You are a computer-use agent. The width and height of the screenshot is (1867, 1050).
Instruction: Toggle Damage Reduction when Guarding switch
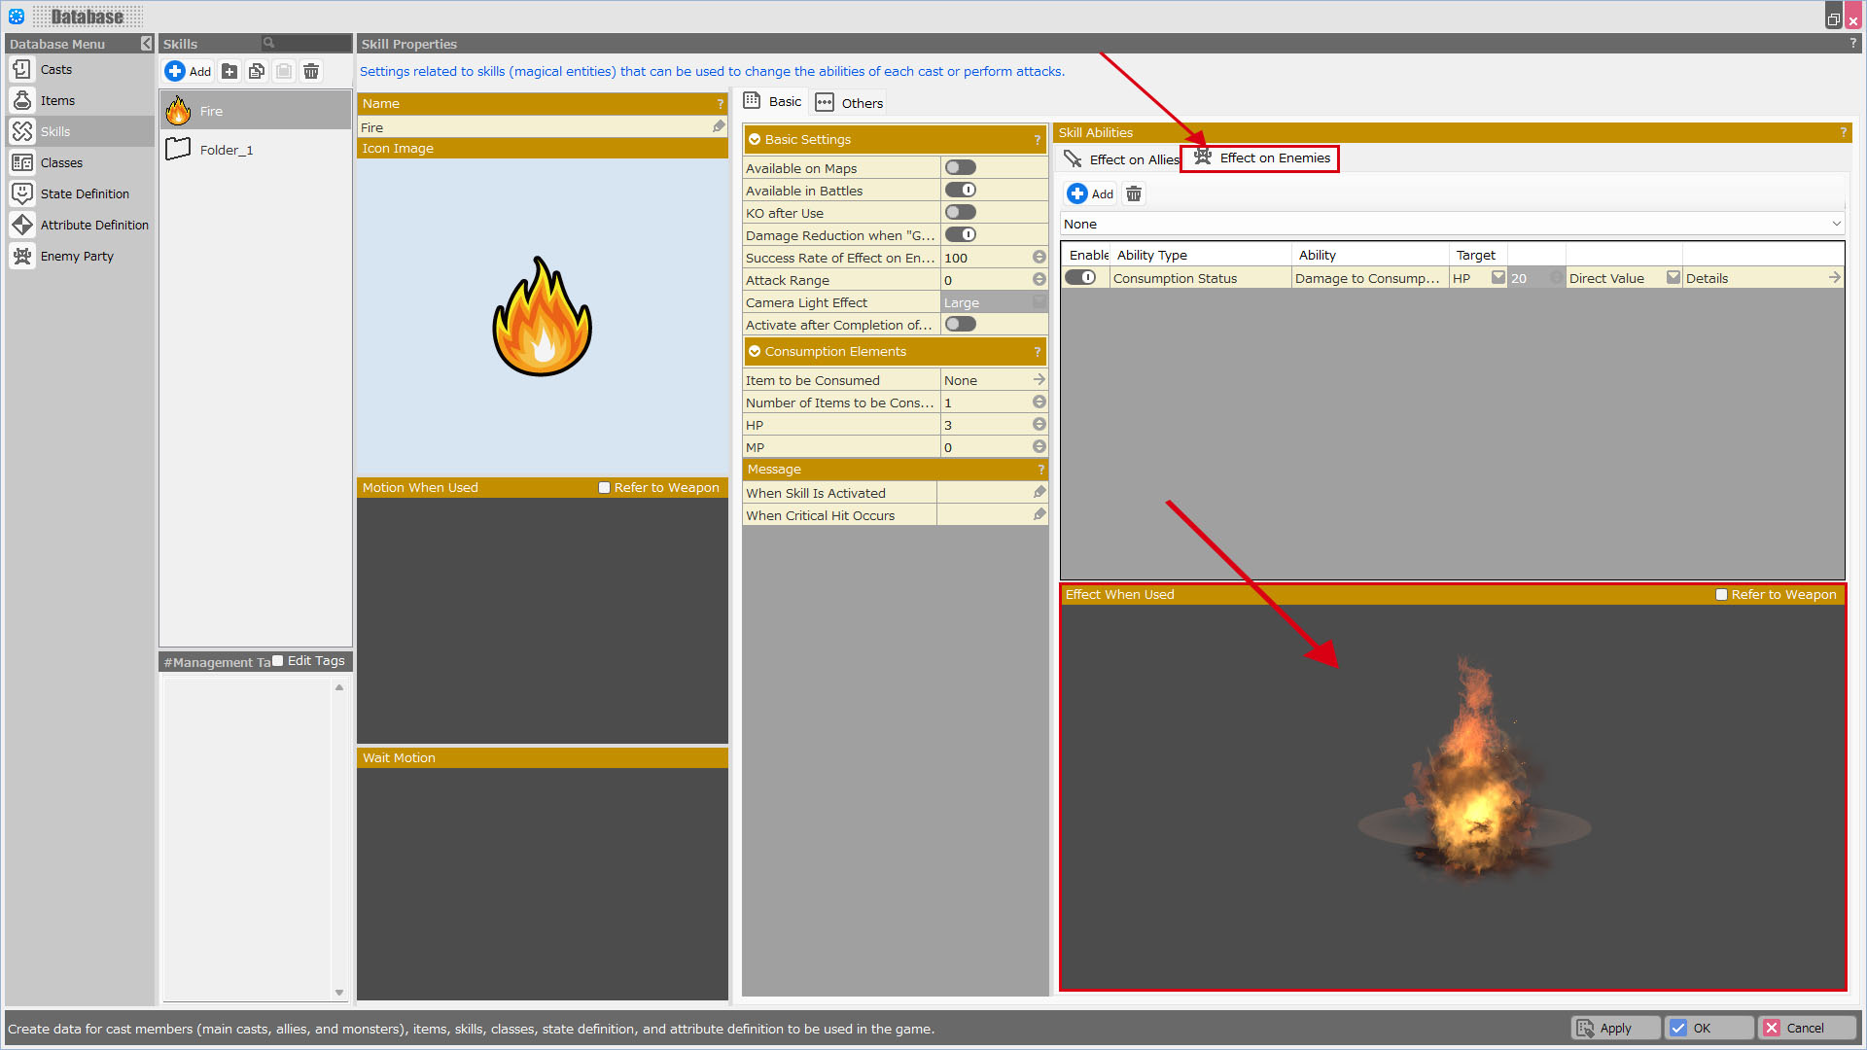coord(961,234)
